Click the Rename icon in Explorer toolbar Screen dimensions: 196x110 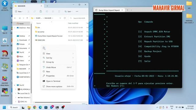[47, 12]
